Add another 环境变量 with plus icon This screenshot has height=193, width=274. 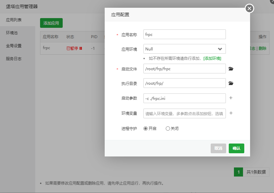point(231,113)
